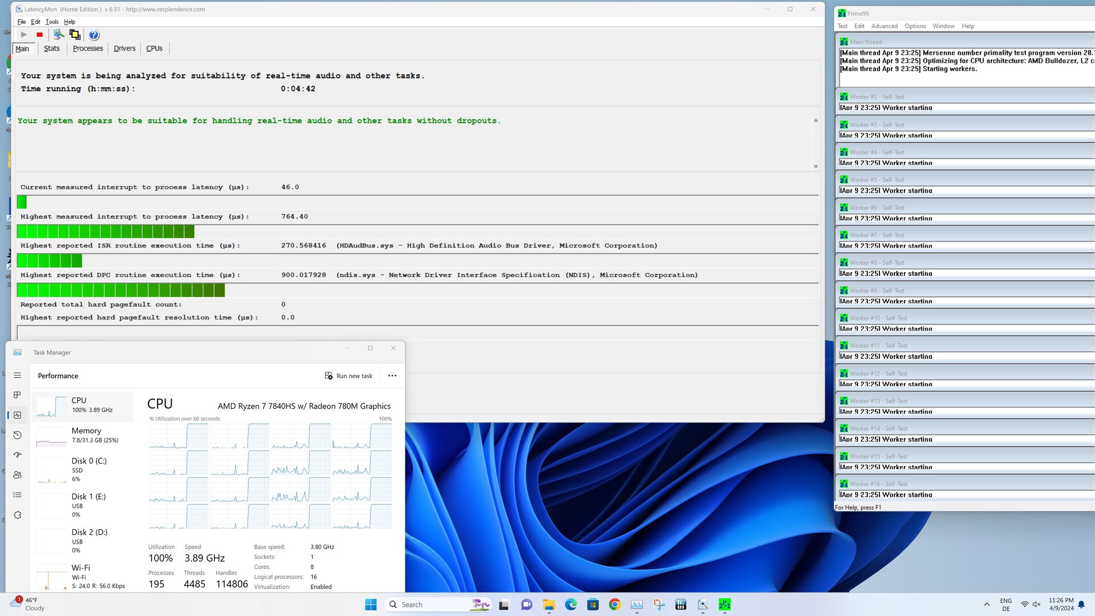Switch to Task Manager taskbar icon
This screenshot has width=1095, height=616.
tap(636, 605)
